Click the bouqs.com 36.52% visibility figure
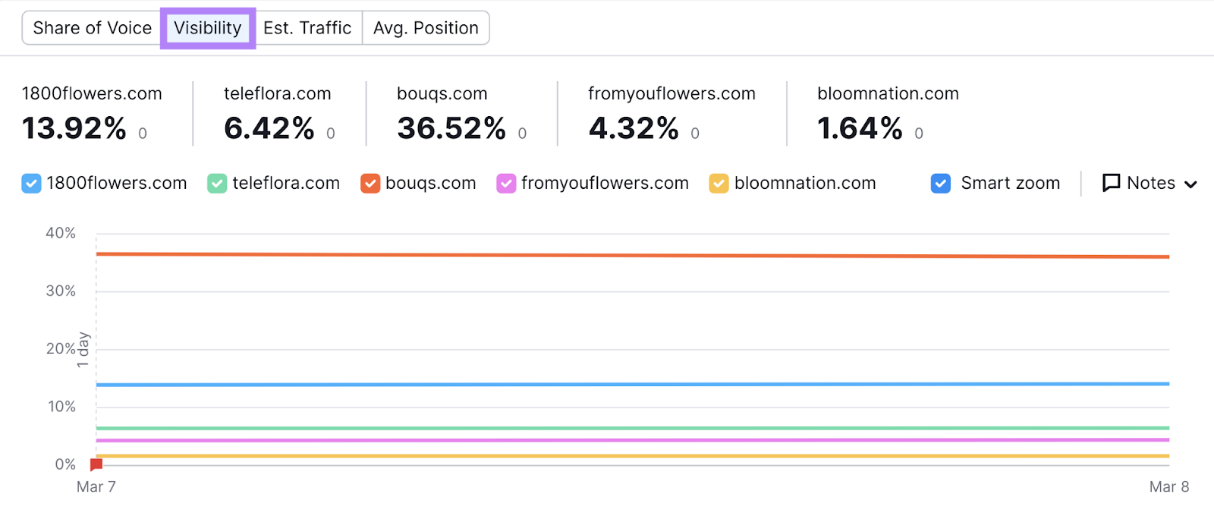This screenshot has height=516, width=1214. tap(451, 128)
